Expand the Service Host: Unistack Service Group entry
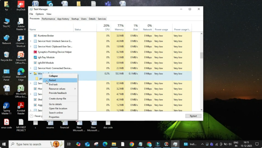The image size is (262, 148). [31, 41]
